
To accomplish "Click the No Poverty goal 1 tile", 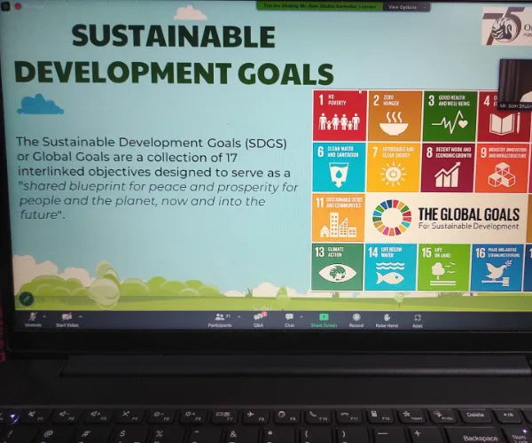I will (x=340, y=115).
